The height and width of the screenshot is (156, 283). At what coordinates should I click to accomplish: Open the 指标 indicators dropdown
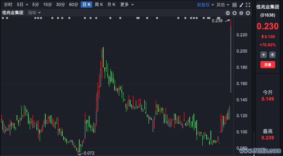pyautogui.click(x=34, y=13)
